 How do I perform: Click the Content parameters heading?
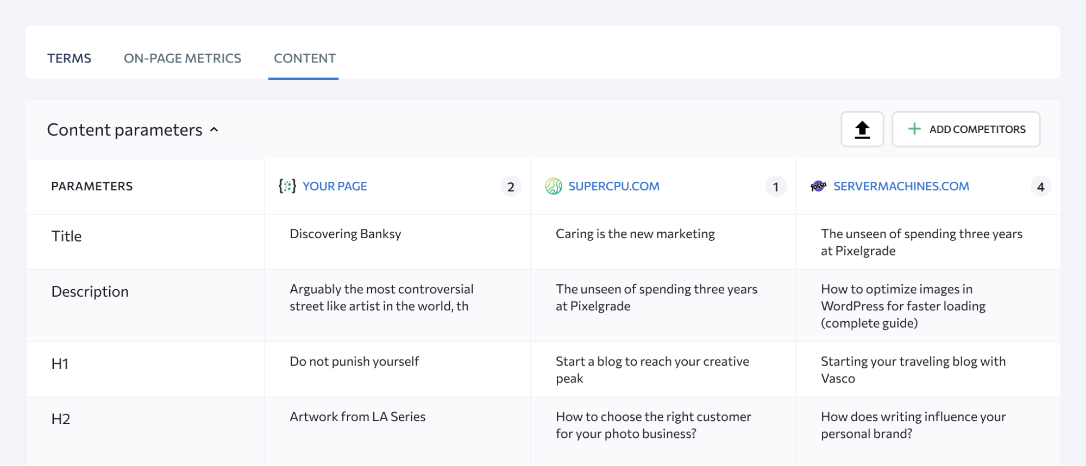(124, 130)
